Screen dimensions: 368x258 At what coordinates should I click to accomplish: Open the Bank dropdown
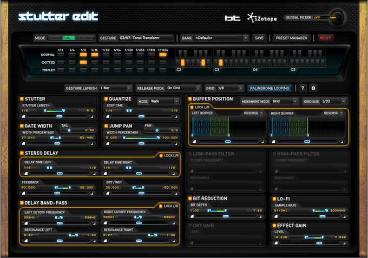[221, 38]
